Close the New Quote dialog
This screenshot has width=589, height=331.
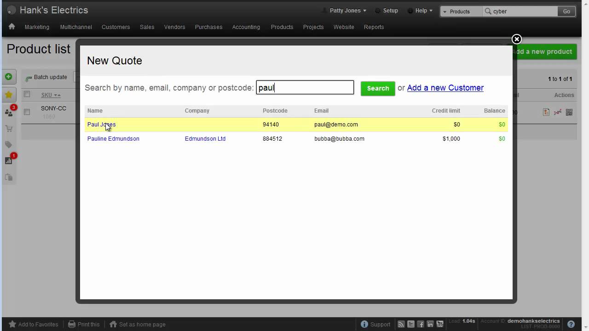516,40
